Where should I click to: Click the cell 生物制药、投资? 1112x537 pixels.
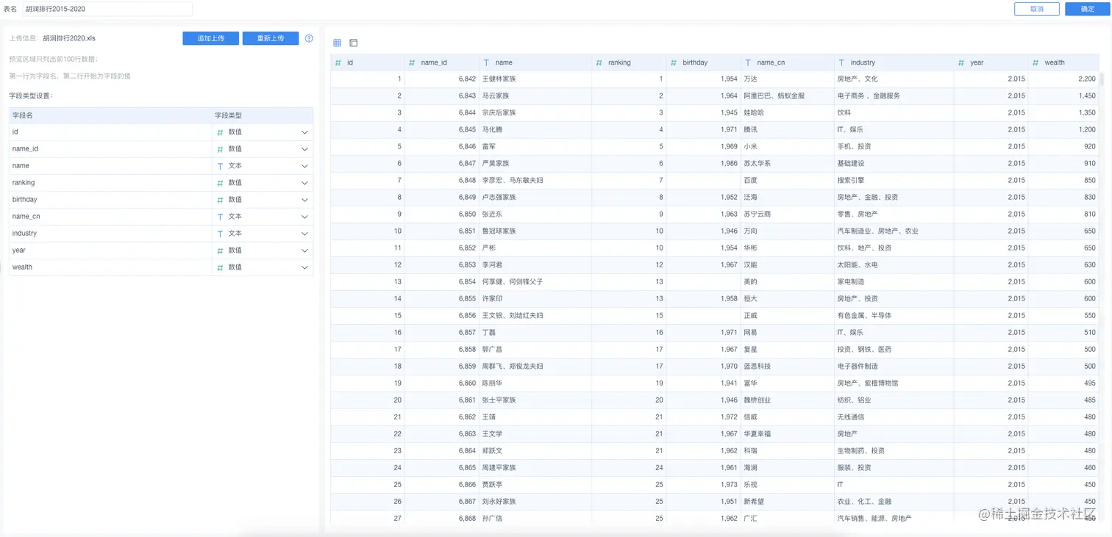point(893,450)
